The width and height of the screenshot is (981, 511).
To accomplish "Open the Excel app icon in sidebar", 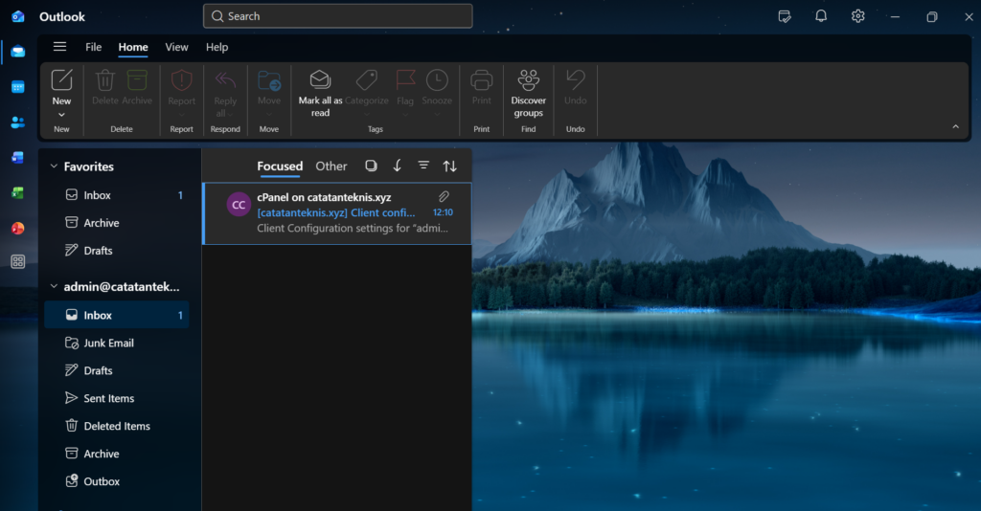I will point(18,193).
